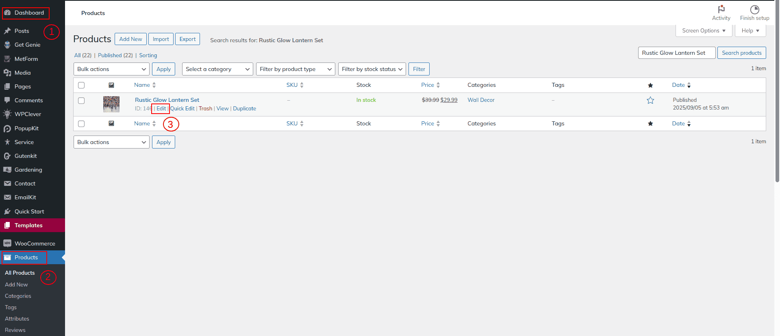The height and width of the screenshot is (336, 780).
Task: Open the PopupKit icon
Action: pyautogui.click(x=7, y=128)
